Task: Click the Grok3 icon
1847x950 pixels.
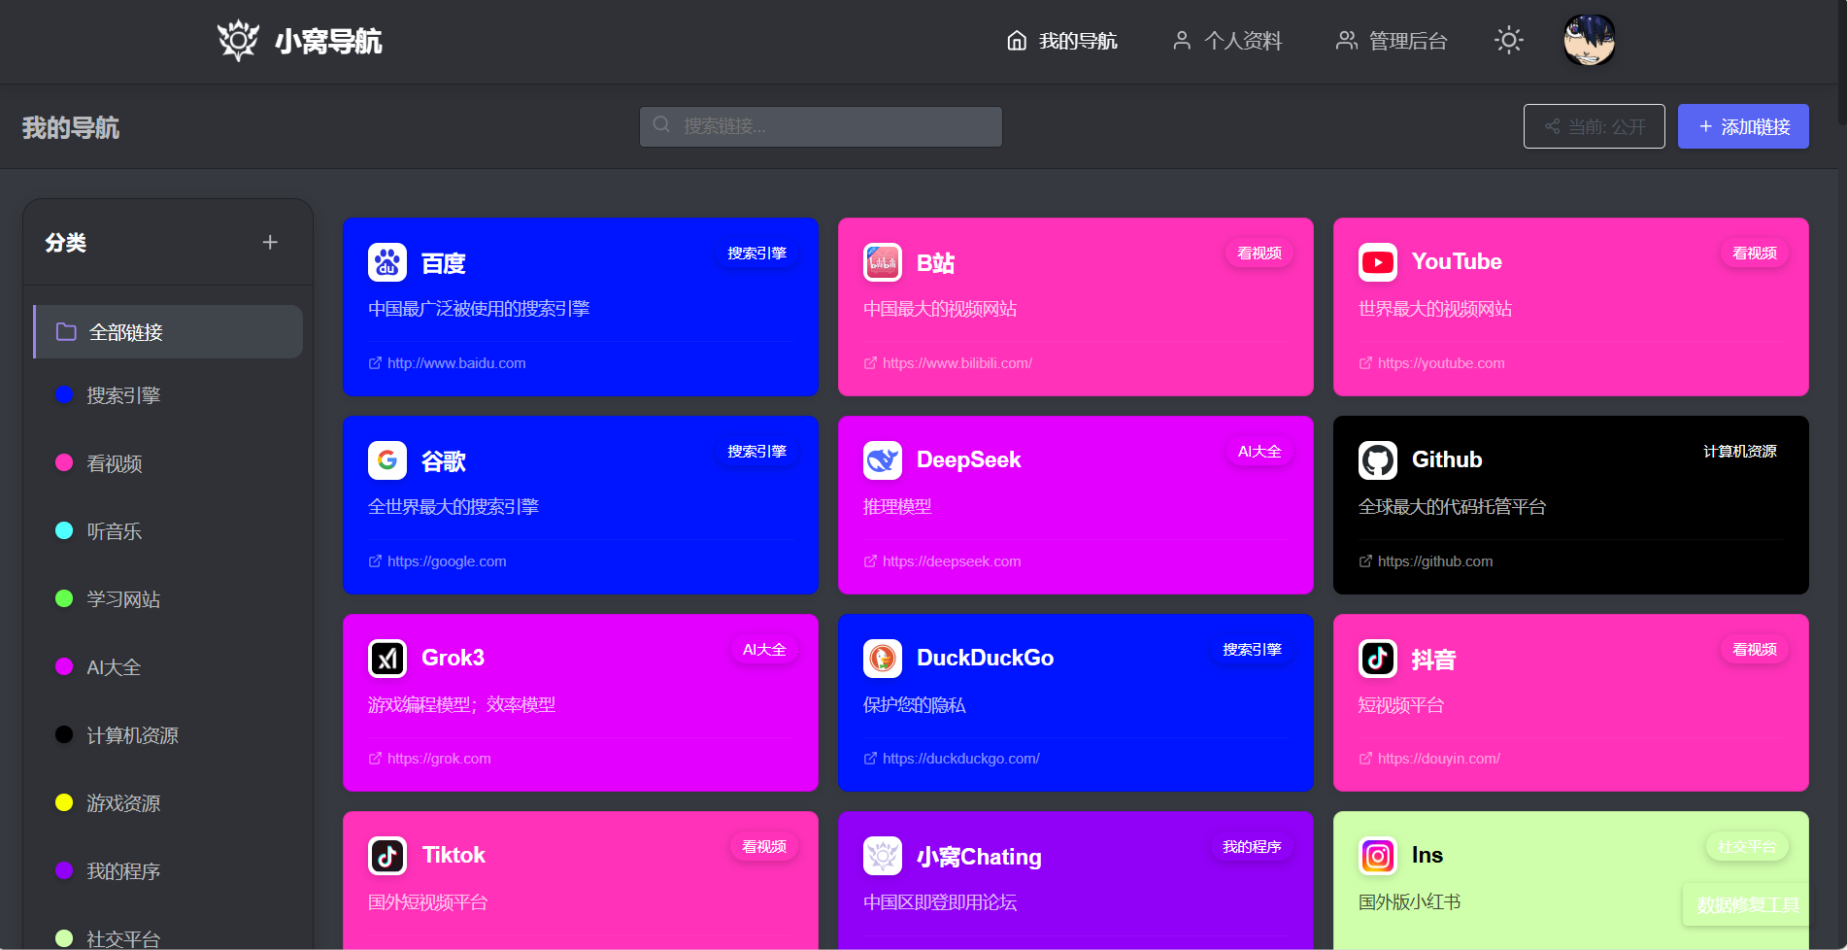Action: tap(387, 659)
